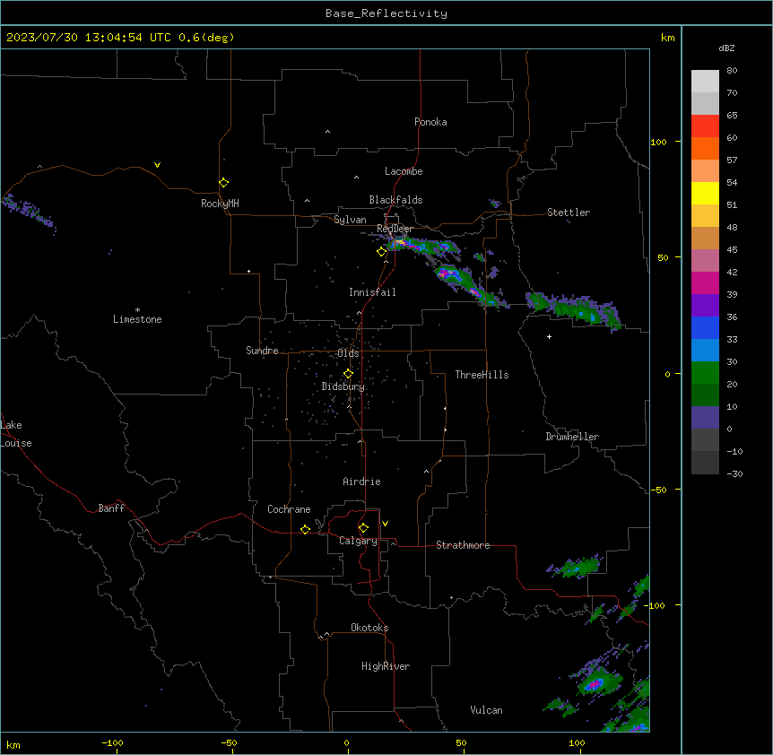Click the yellow diamond marker below RedDeer
The width and height of the screenshot is (773, 755).
381,252
